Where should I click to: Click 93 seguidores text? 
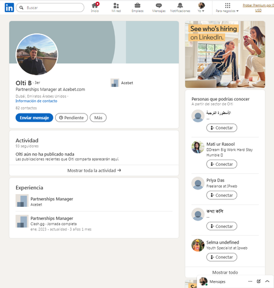tap(27, 146)
